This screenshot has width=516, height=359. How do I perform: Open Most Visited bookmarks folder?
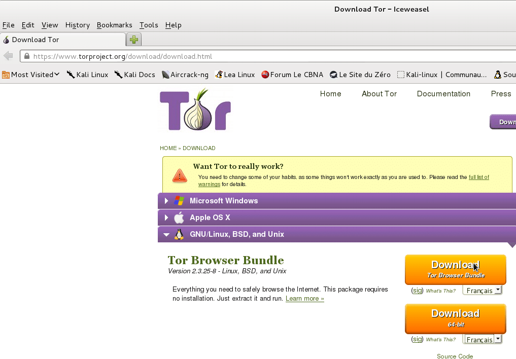point(30,75)
